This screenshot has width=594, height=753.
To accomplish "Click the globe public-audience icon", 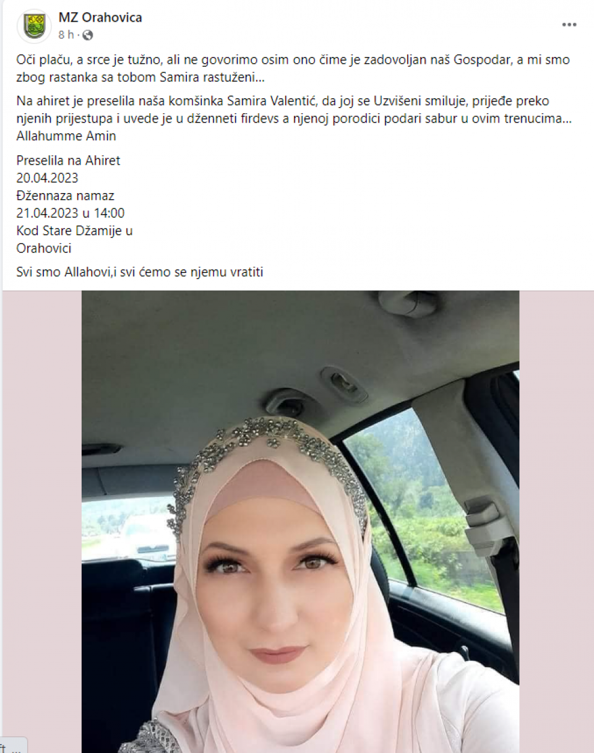I will click(87, 35).
